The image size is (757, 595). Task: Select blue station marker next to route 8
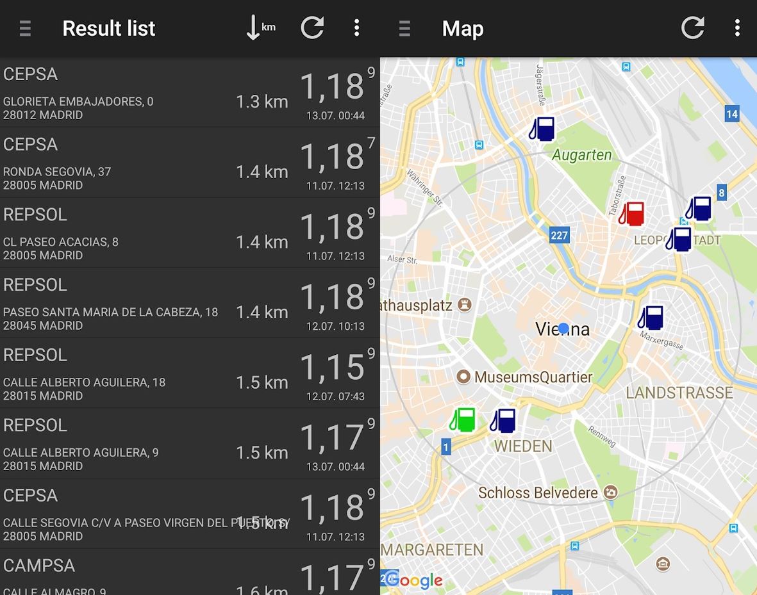(699, 208)
